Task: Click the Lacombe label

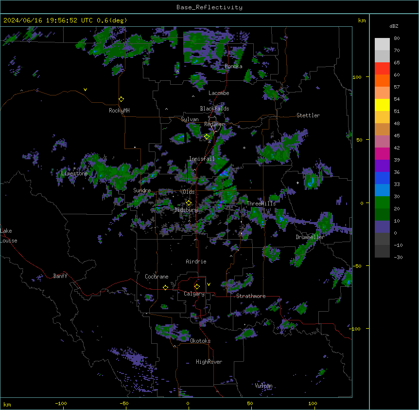Action: pos(219,93)
